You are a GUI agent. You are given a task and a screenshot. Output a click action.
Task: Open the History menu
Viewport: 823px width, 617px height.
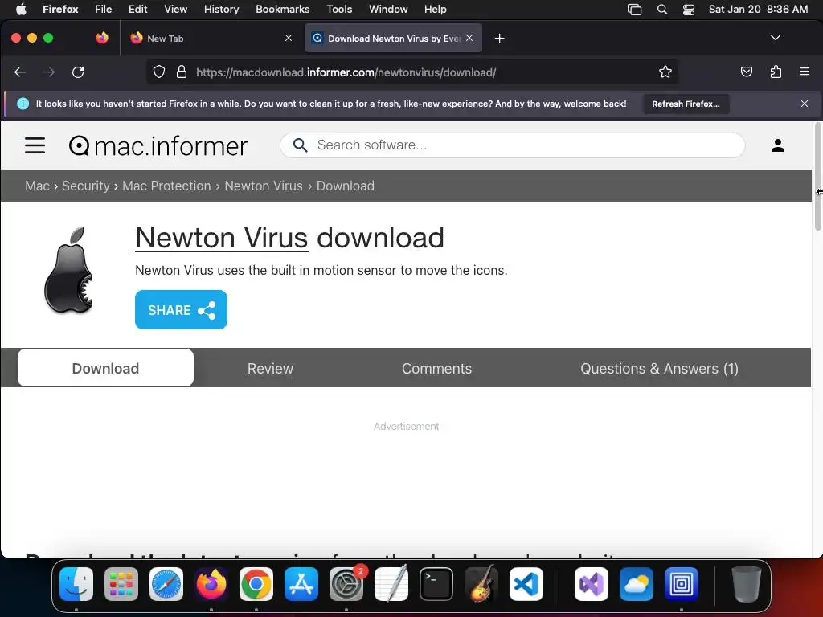tap(221, 10)
